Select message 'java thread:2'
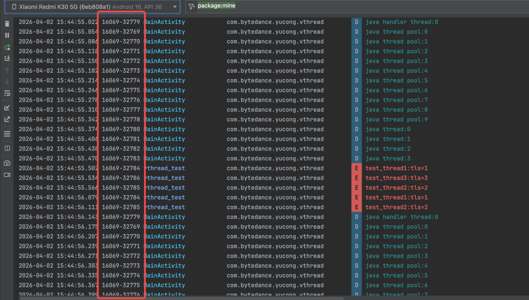The height and width of the screenshot is (300, 529). click(x=388, y=149)
